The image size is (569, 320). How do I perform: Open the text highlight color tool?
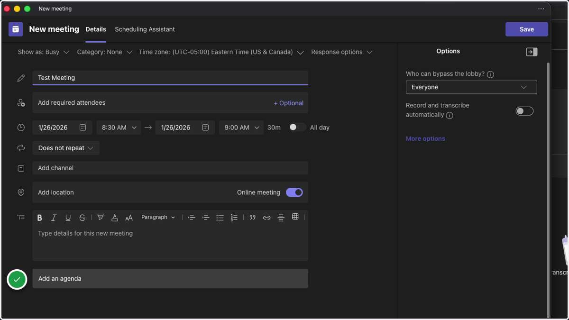[101, 217]
